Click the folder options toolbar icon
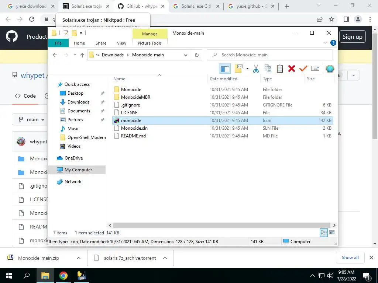378x283 pixels. 238,69
